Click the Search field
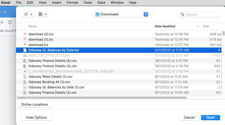Viewport: 225px width, 125px height. coord(199,14)
